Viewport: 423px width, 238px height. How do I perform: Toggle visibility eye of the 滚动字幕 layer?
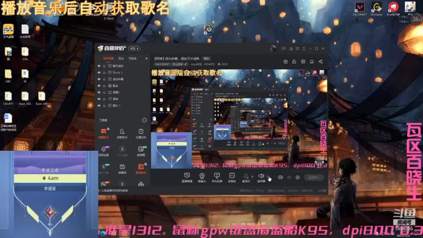[x=99, y=79]
